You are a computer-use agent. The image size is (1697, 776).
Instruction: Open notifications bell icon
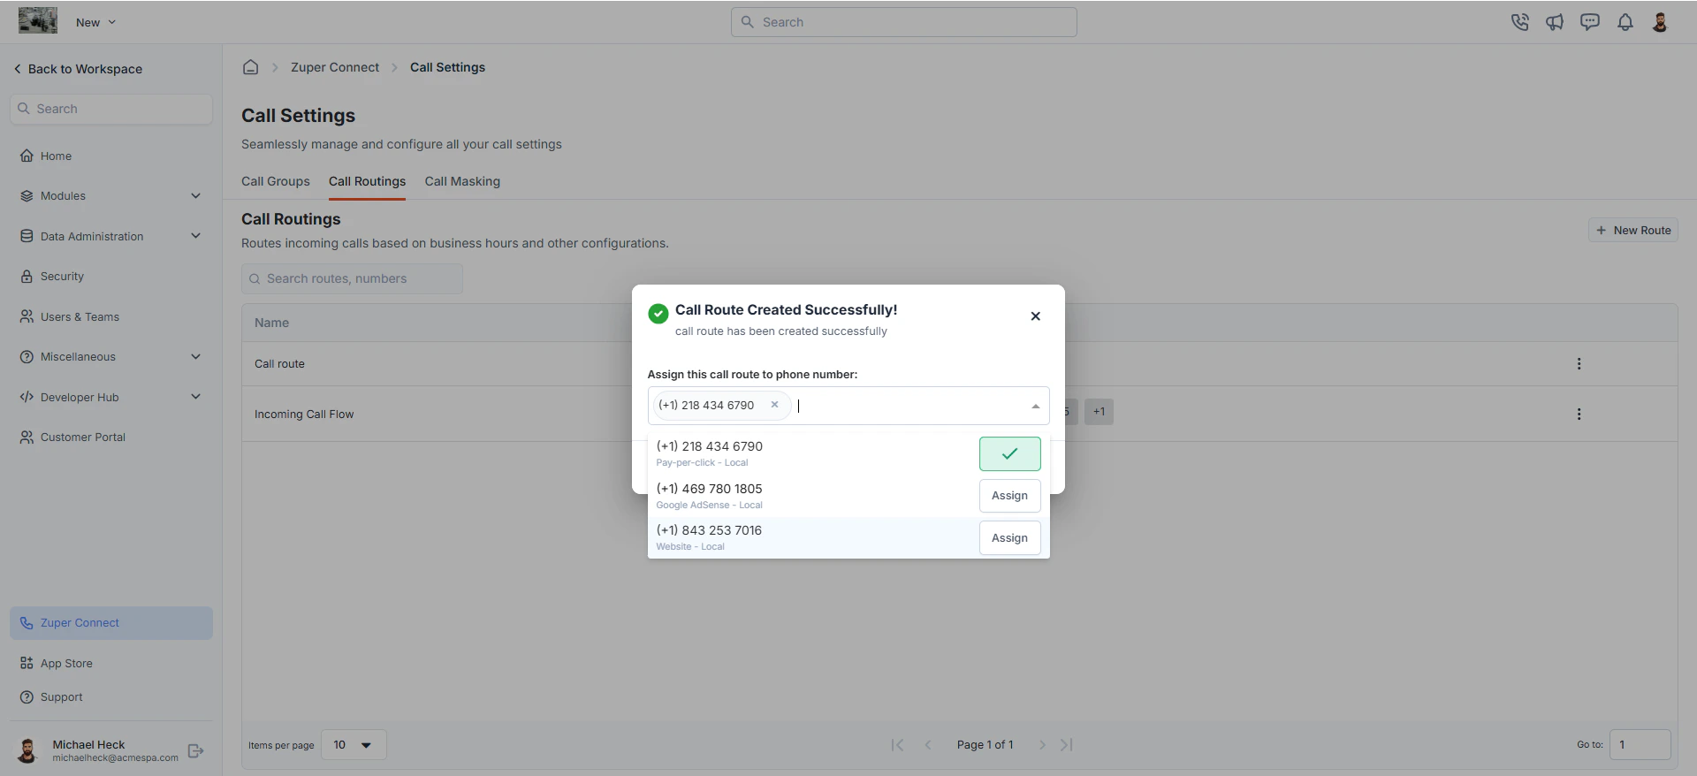1625,22
